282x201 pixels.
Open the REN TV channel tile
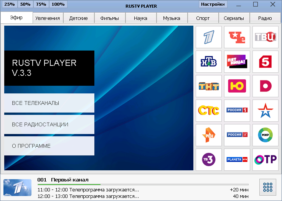point(209,135)
